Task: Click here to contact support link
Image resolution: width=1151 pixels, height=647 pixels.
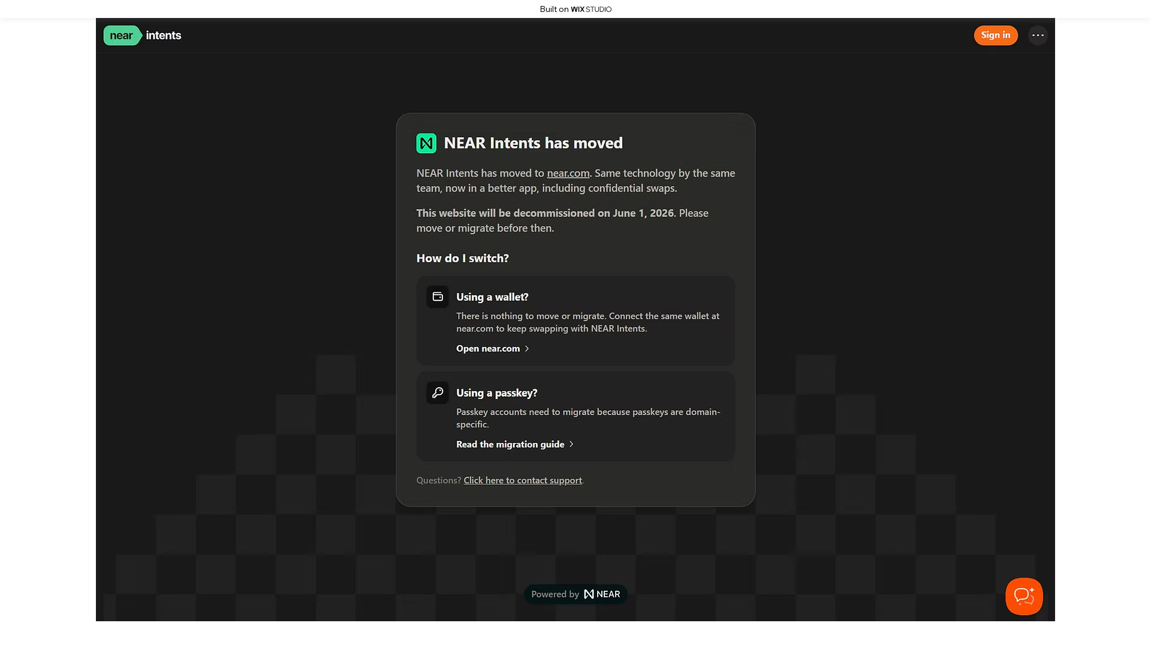Action: pyautogui.click(x=523, y=480)
